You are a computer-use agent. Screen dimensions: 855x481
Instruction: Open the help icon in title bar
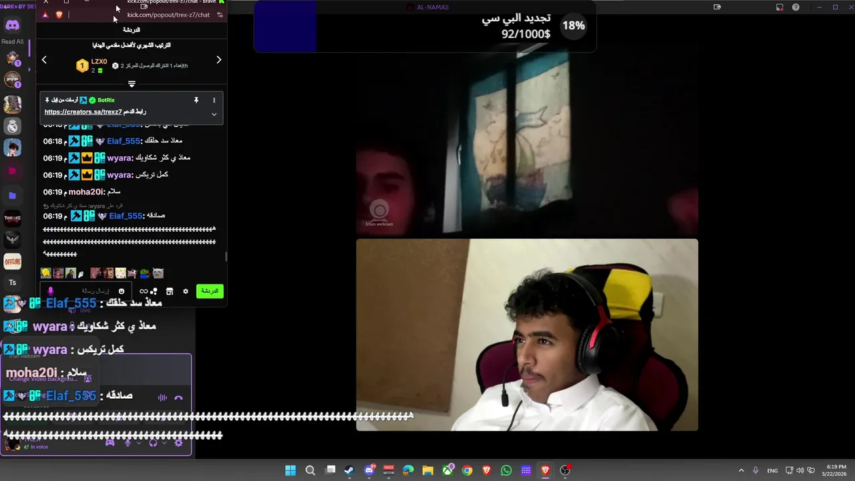point(796,7)
